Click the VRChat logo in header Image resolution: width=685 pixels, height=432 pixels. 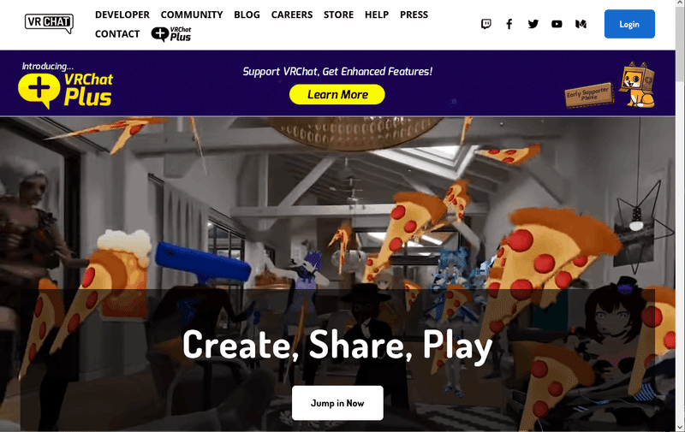point(49,23)
